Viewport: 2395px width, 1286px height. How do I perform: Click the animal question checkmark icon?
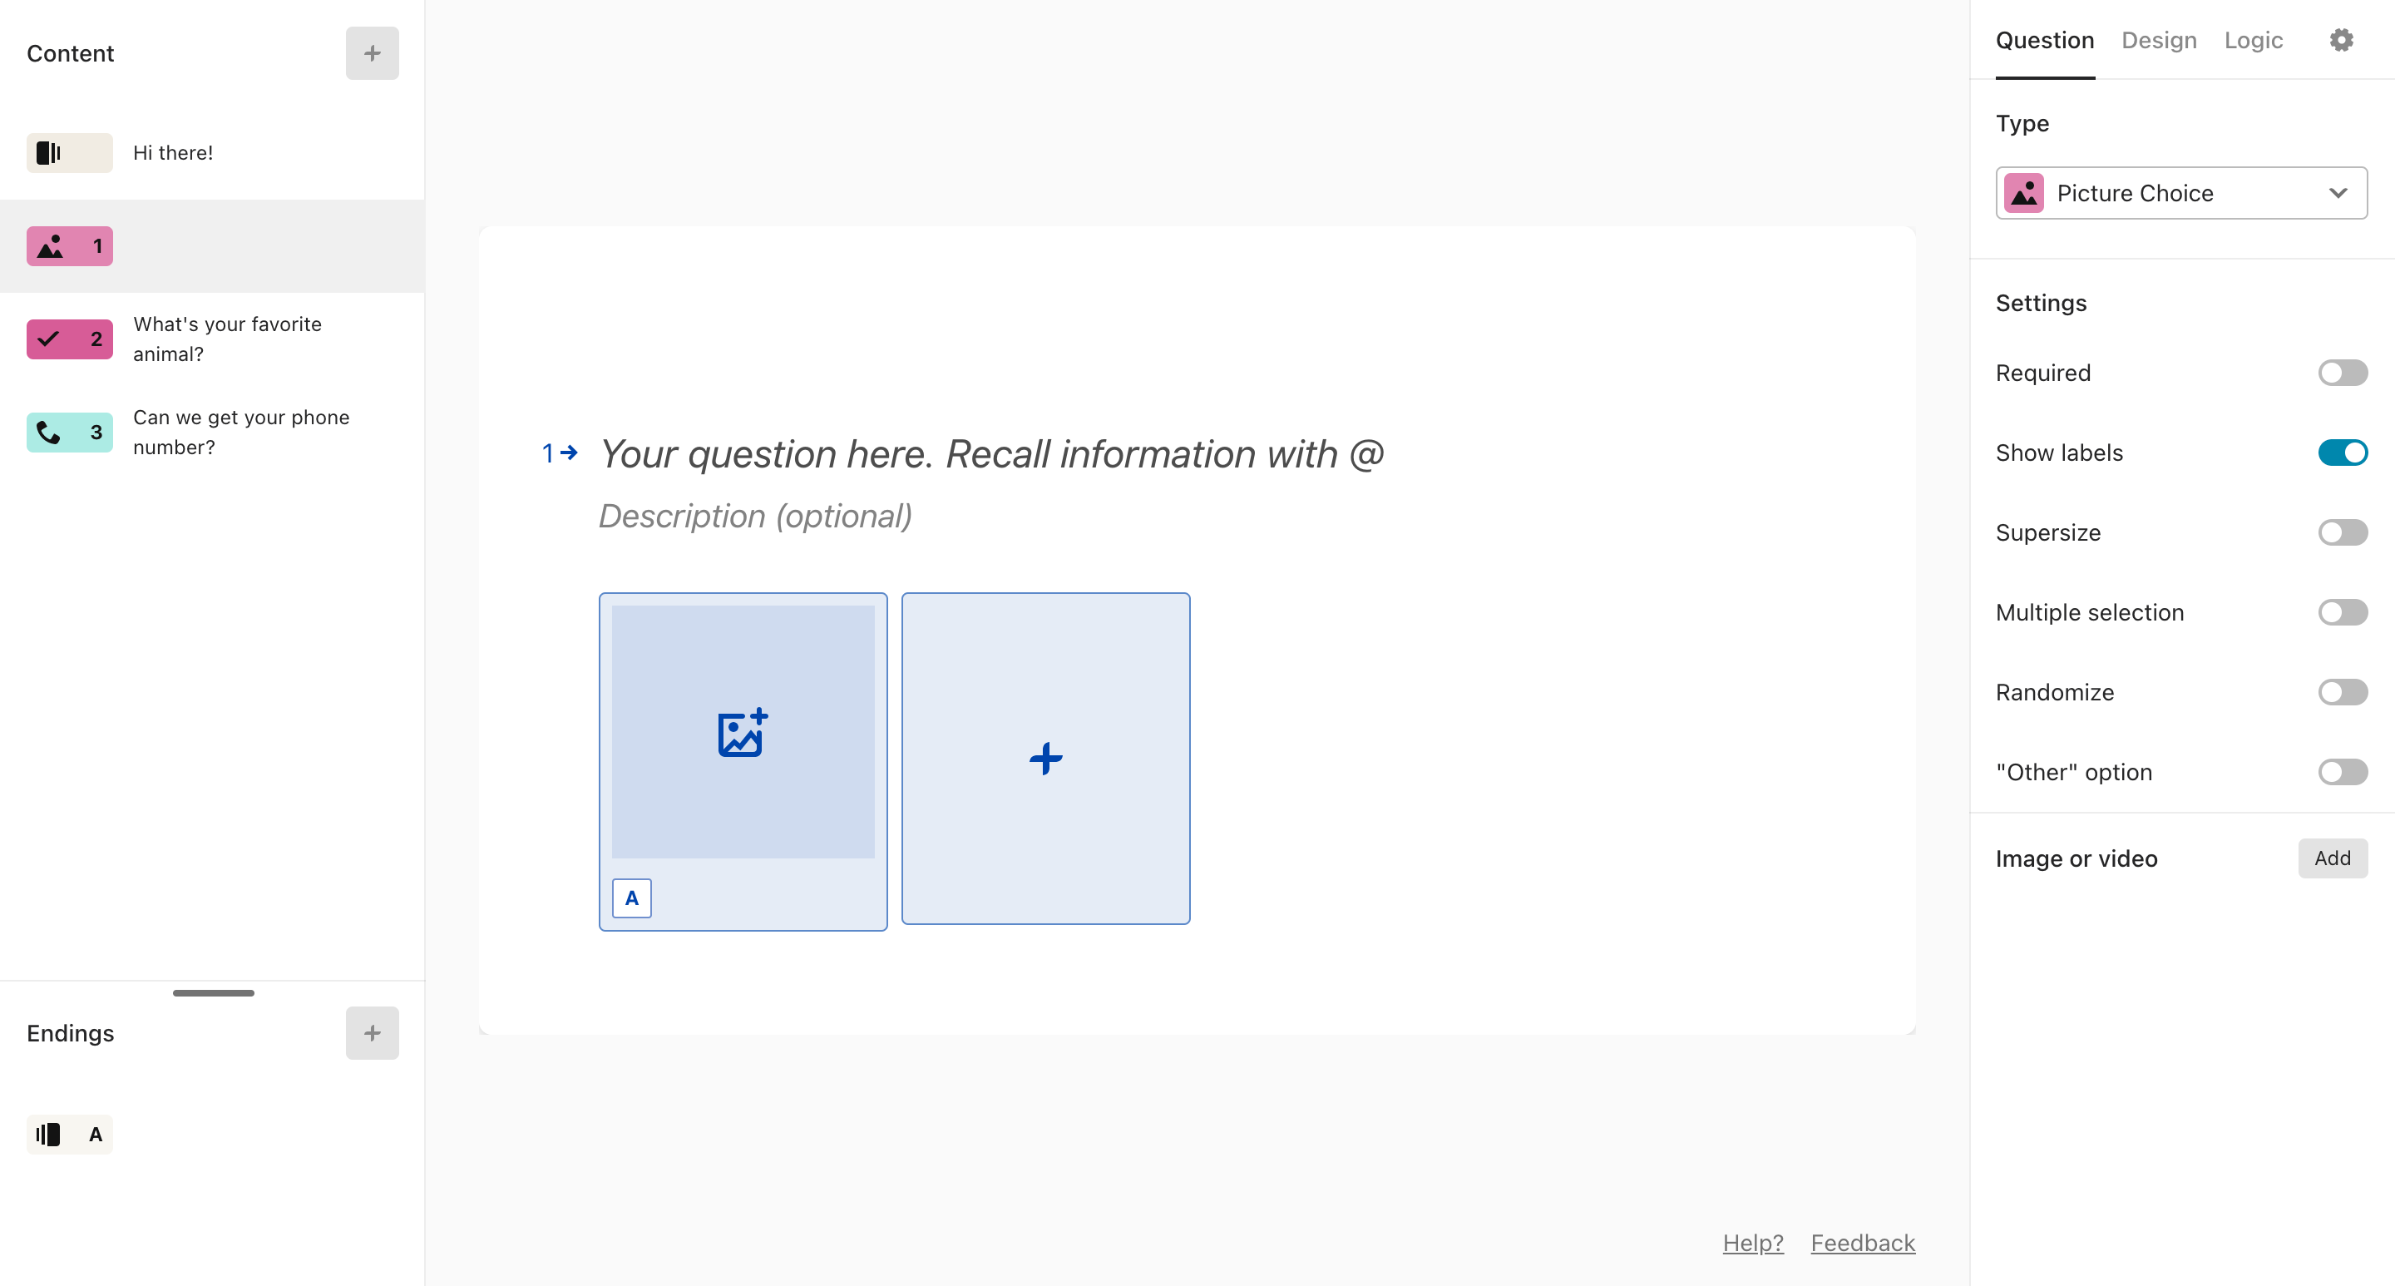[x=49, y=339]
